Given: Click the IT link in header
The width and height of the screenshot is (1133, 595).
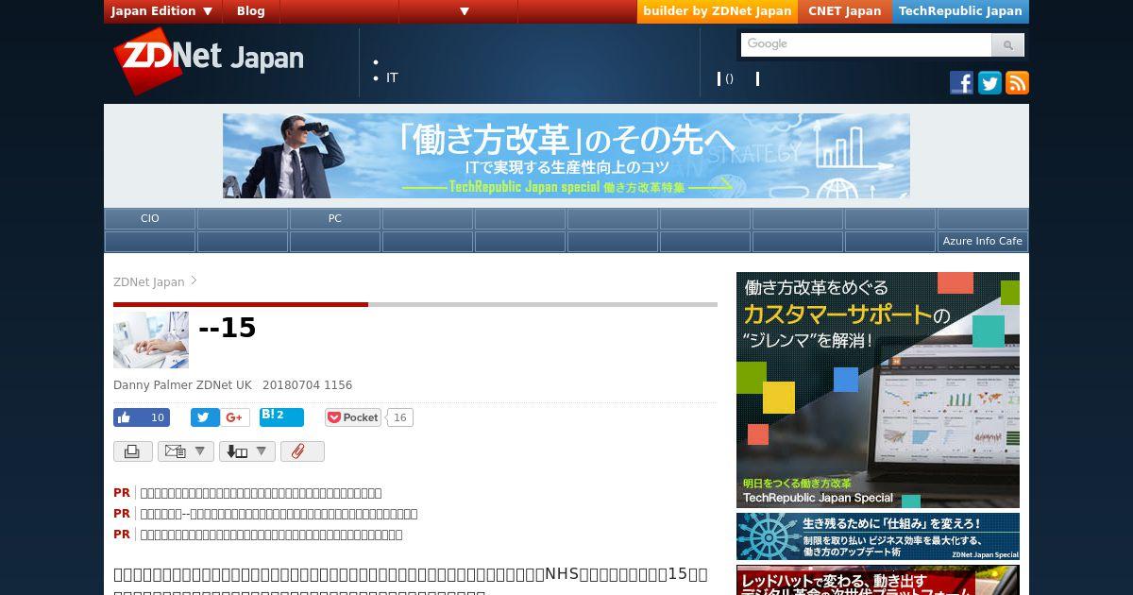Looking at the screenshot, I should 392,77.
